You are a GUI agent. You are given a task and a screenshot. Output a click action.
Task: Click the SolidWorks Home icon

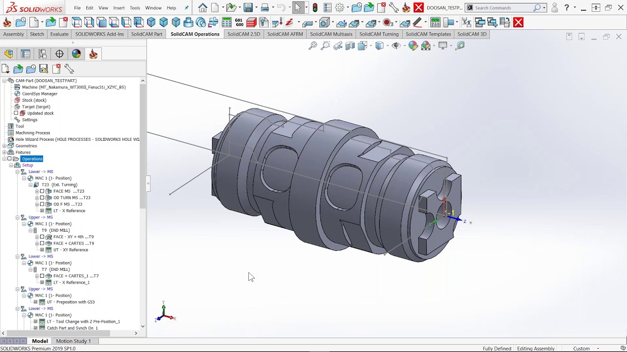pyautogui.click(x=202, y=8)
